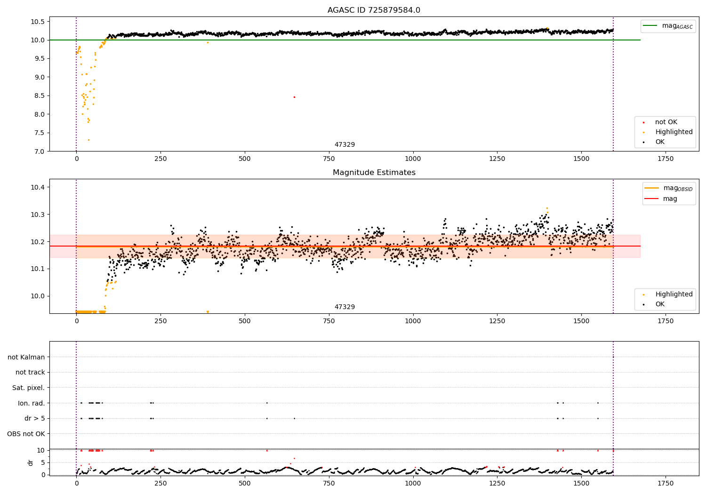The height and width of the screenshot is (494, 706).
Task: Choose the red "mag" legend entry in middle plot
Action: point(661,199)
